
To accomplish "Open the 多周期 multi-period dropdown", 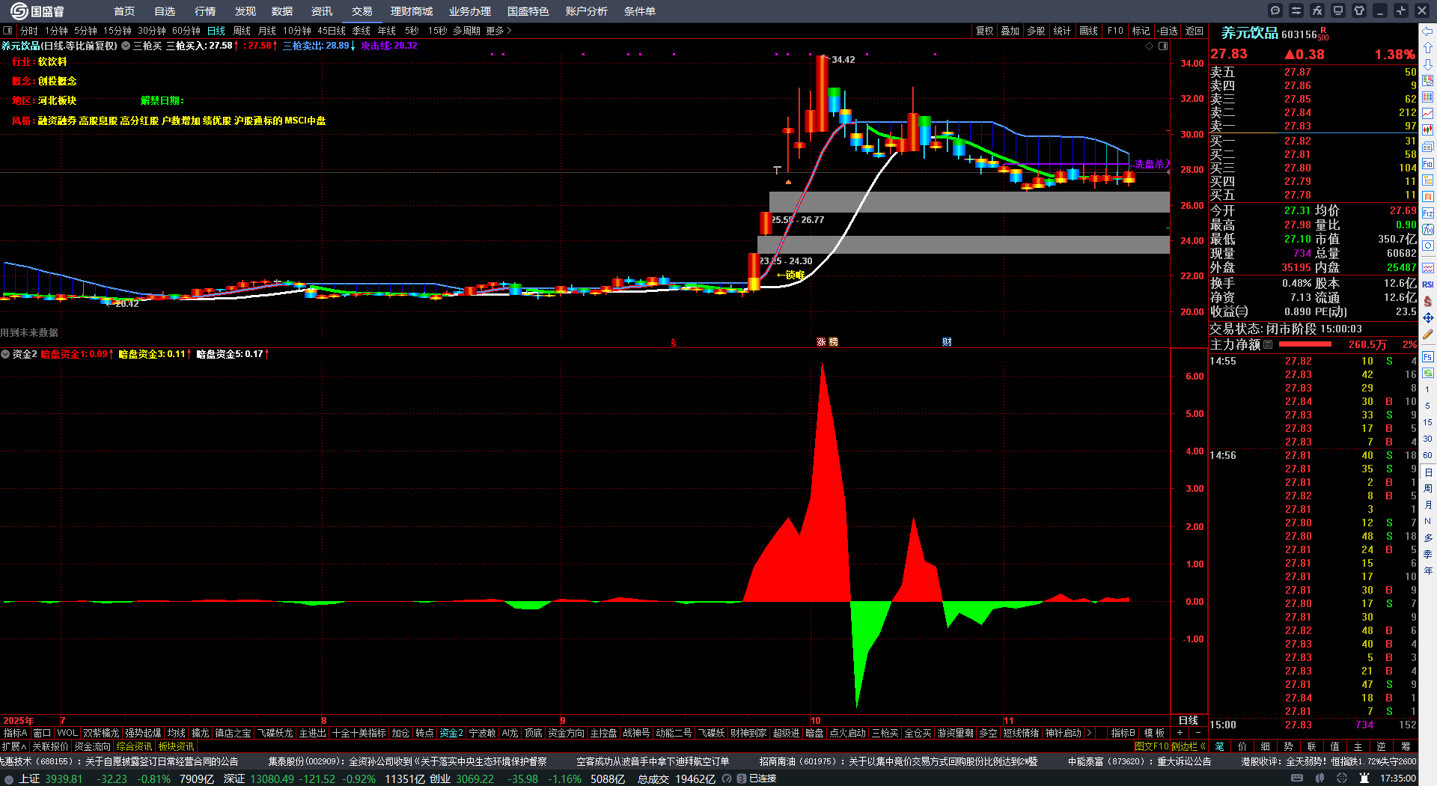I will coord(466,31).
